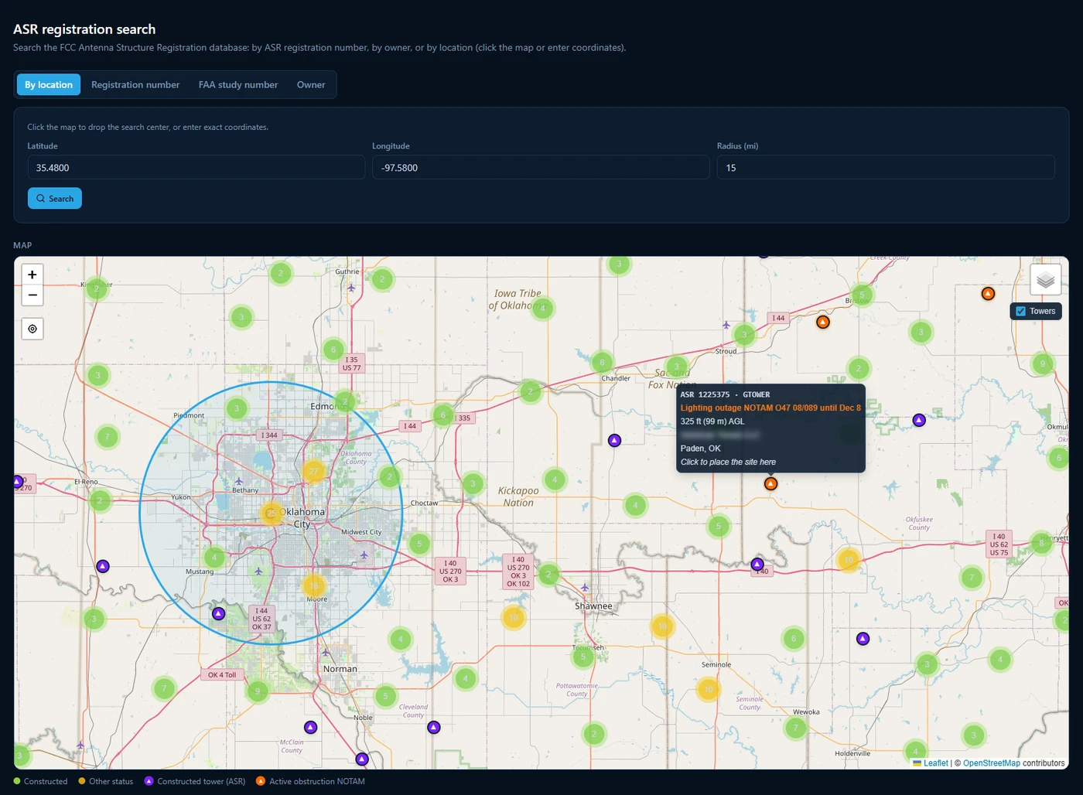Click popup text 'Click to place the site here'
This screenshot has width=1083, height=795.
click(728, 462)
